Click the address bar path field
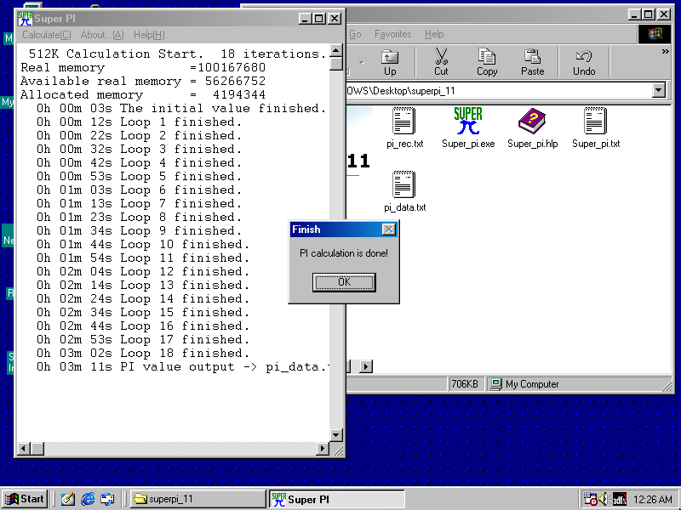 coord(500,91)
